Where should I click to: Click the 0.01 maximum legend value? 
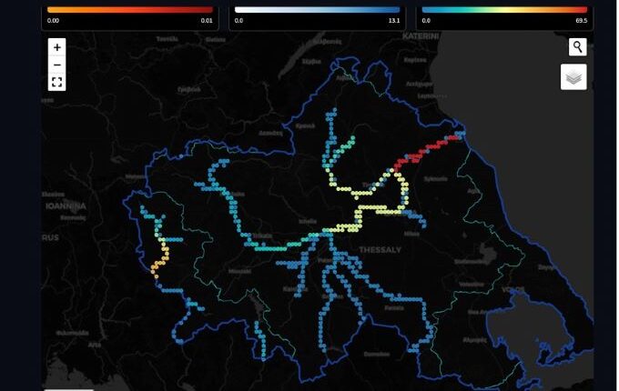pyautogui.click(x=207, y=20)
